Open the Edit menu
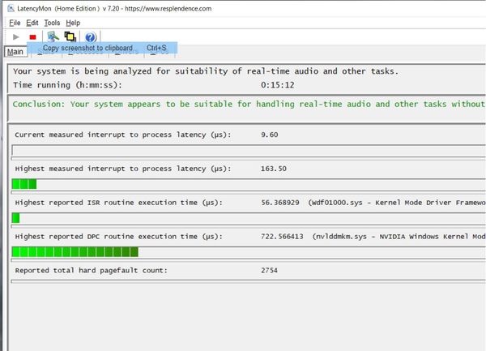The height and width of the screenshot is (351, 486). (32, 23)
